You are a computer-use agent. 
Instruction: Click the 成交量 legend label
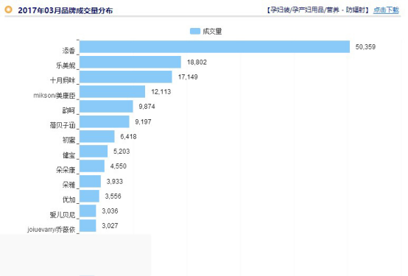point(212,31)
